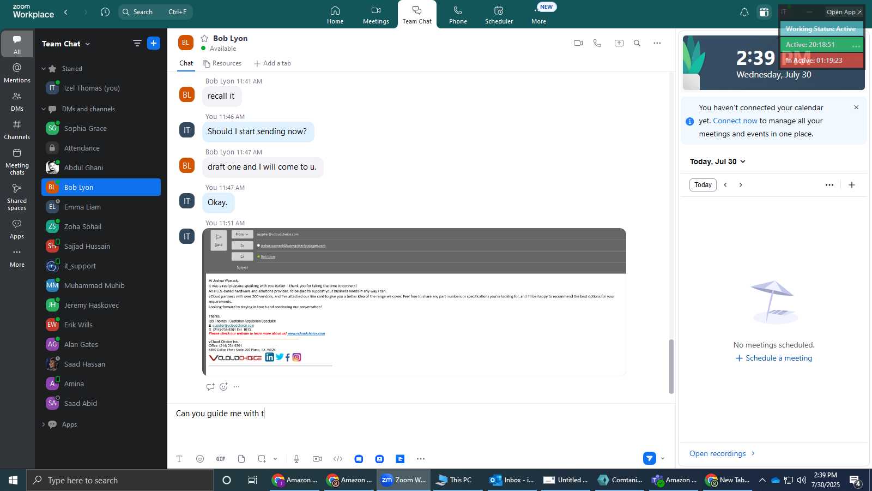
Task: Open chat history clock icon
Action: (x=105, y=12)
